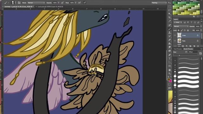The height and width of the screenshot is (114, 203).
Task: Toggle pressure for size button
Action: pos(85,3)
